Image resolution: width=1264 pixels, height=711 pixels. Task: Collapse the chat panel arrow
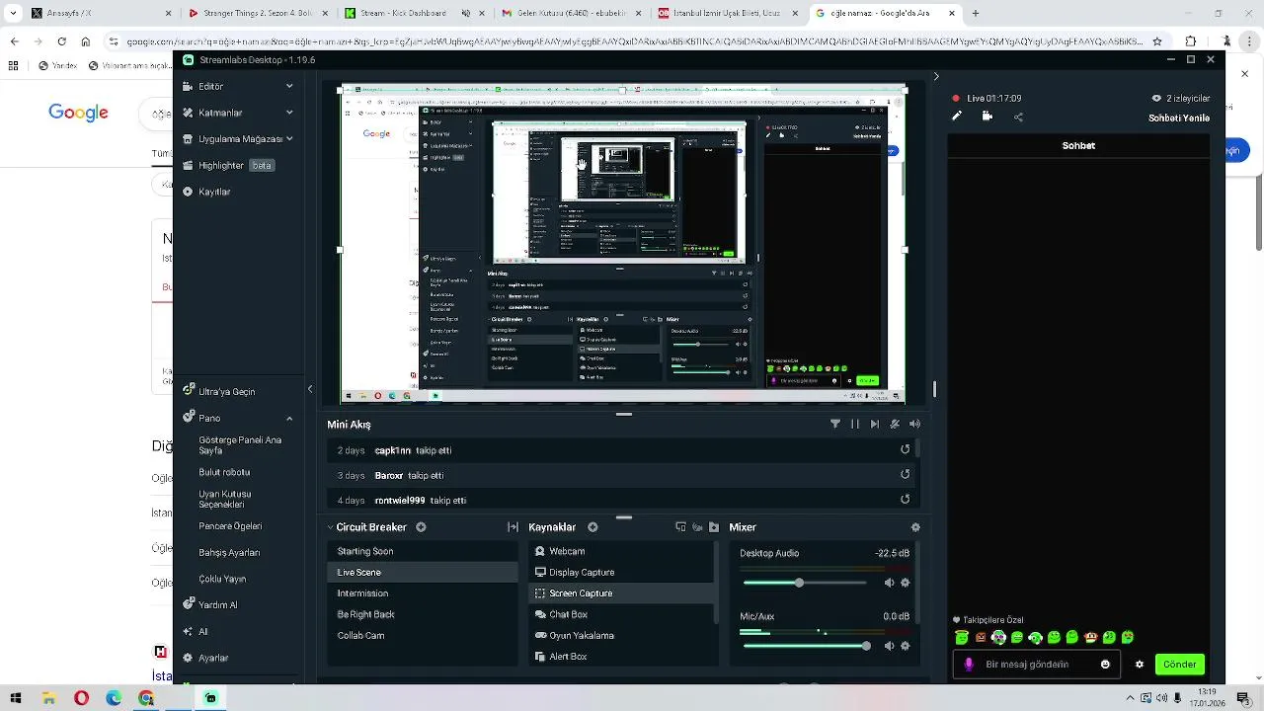(x=936, y=76)
